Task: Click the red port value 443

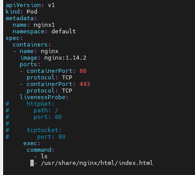Action: 85,84
